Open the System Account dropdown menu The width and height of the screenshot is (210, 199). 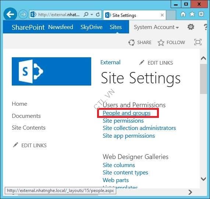coord(156,27)
